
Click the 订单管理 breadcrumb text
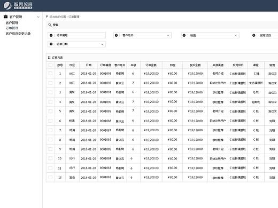[74, 17]
